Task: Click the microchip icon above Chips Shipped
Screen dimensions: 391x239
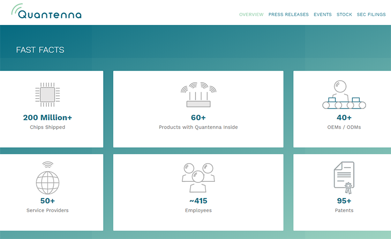Action: pos(47,94)
